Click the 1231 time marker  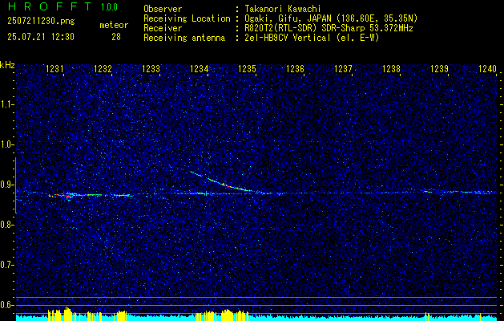click(54, 68)
